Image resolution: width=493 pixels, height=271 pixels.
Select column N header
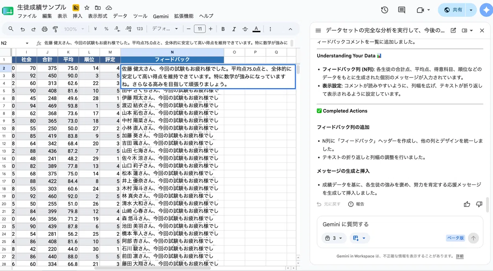click(172, 52)
